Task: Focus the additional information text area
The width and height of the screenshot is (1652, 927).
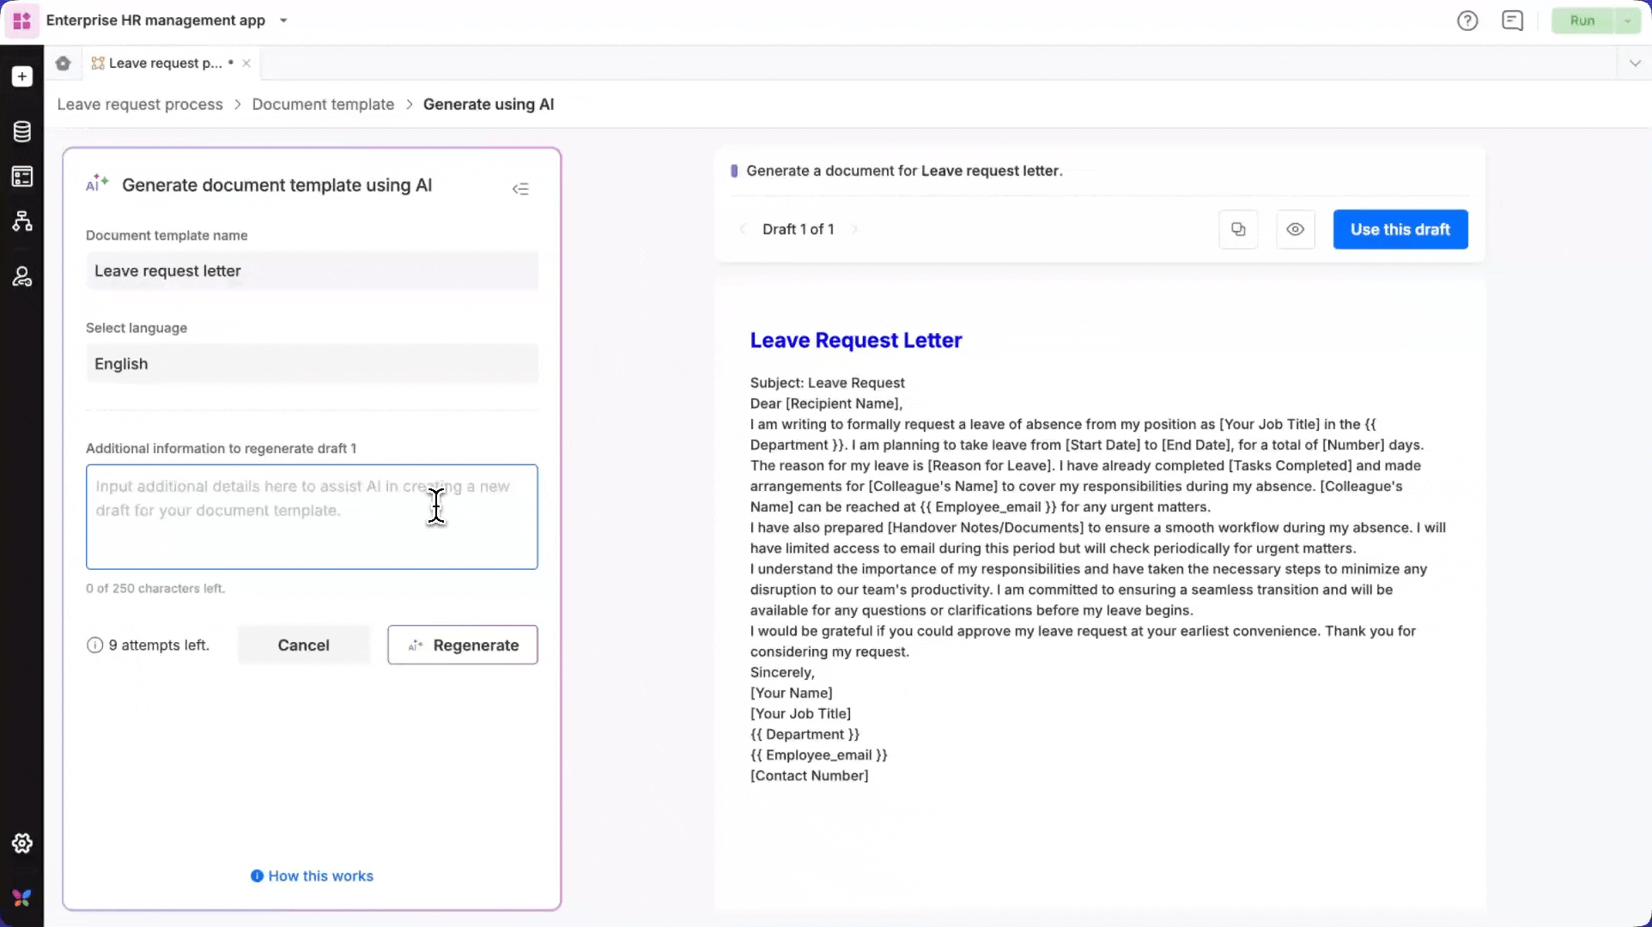Action: click(x=312, y=517)
